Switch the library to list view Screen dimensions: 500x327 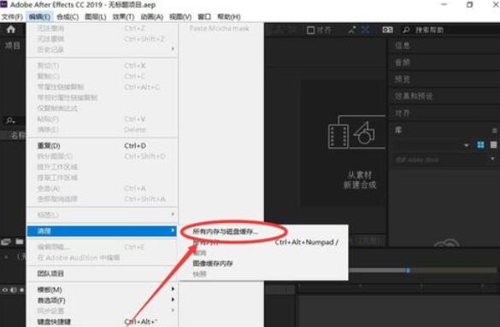(x=493, y=145)
